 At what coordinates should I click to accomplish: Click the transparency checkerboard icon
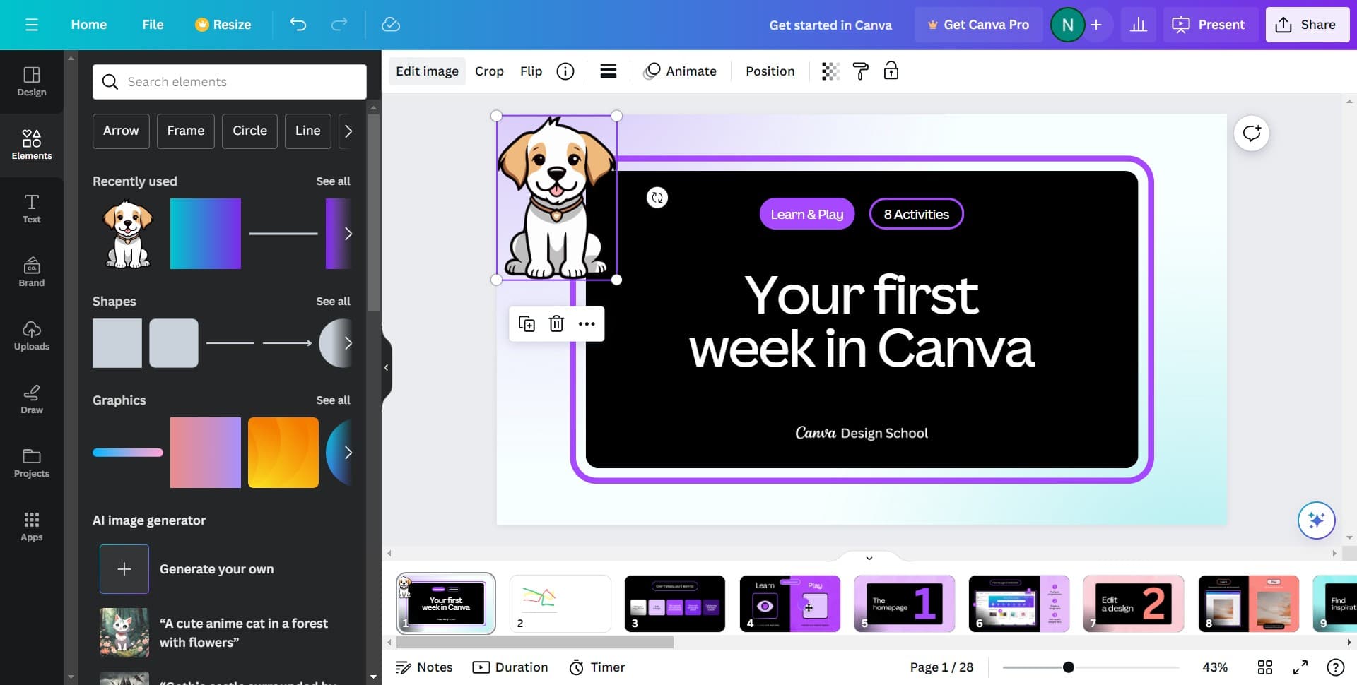tap(830, 71)
